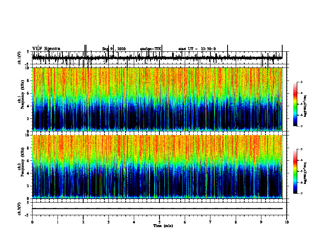Click the "2" kHz tick of ch.1 panel
323x249 pixels.
tap(29, 119)
